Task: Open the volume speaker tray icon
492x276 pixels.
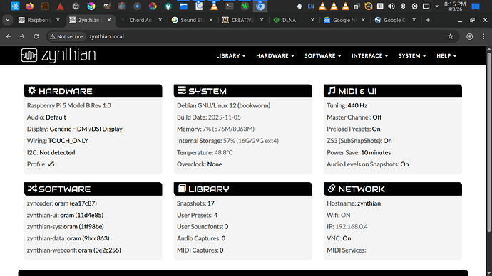Action: coord(391,6)
